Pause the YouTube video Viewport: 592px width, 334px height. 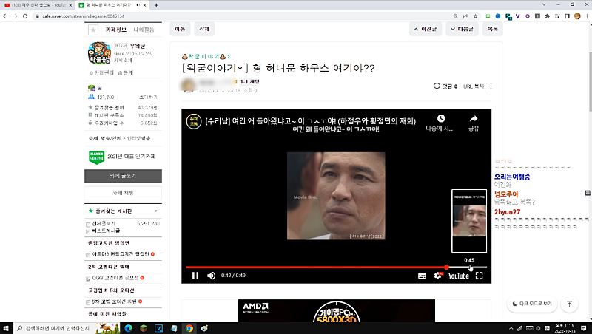[195, 276]
